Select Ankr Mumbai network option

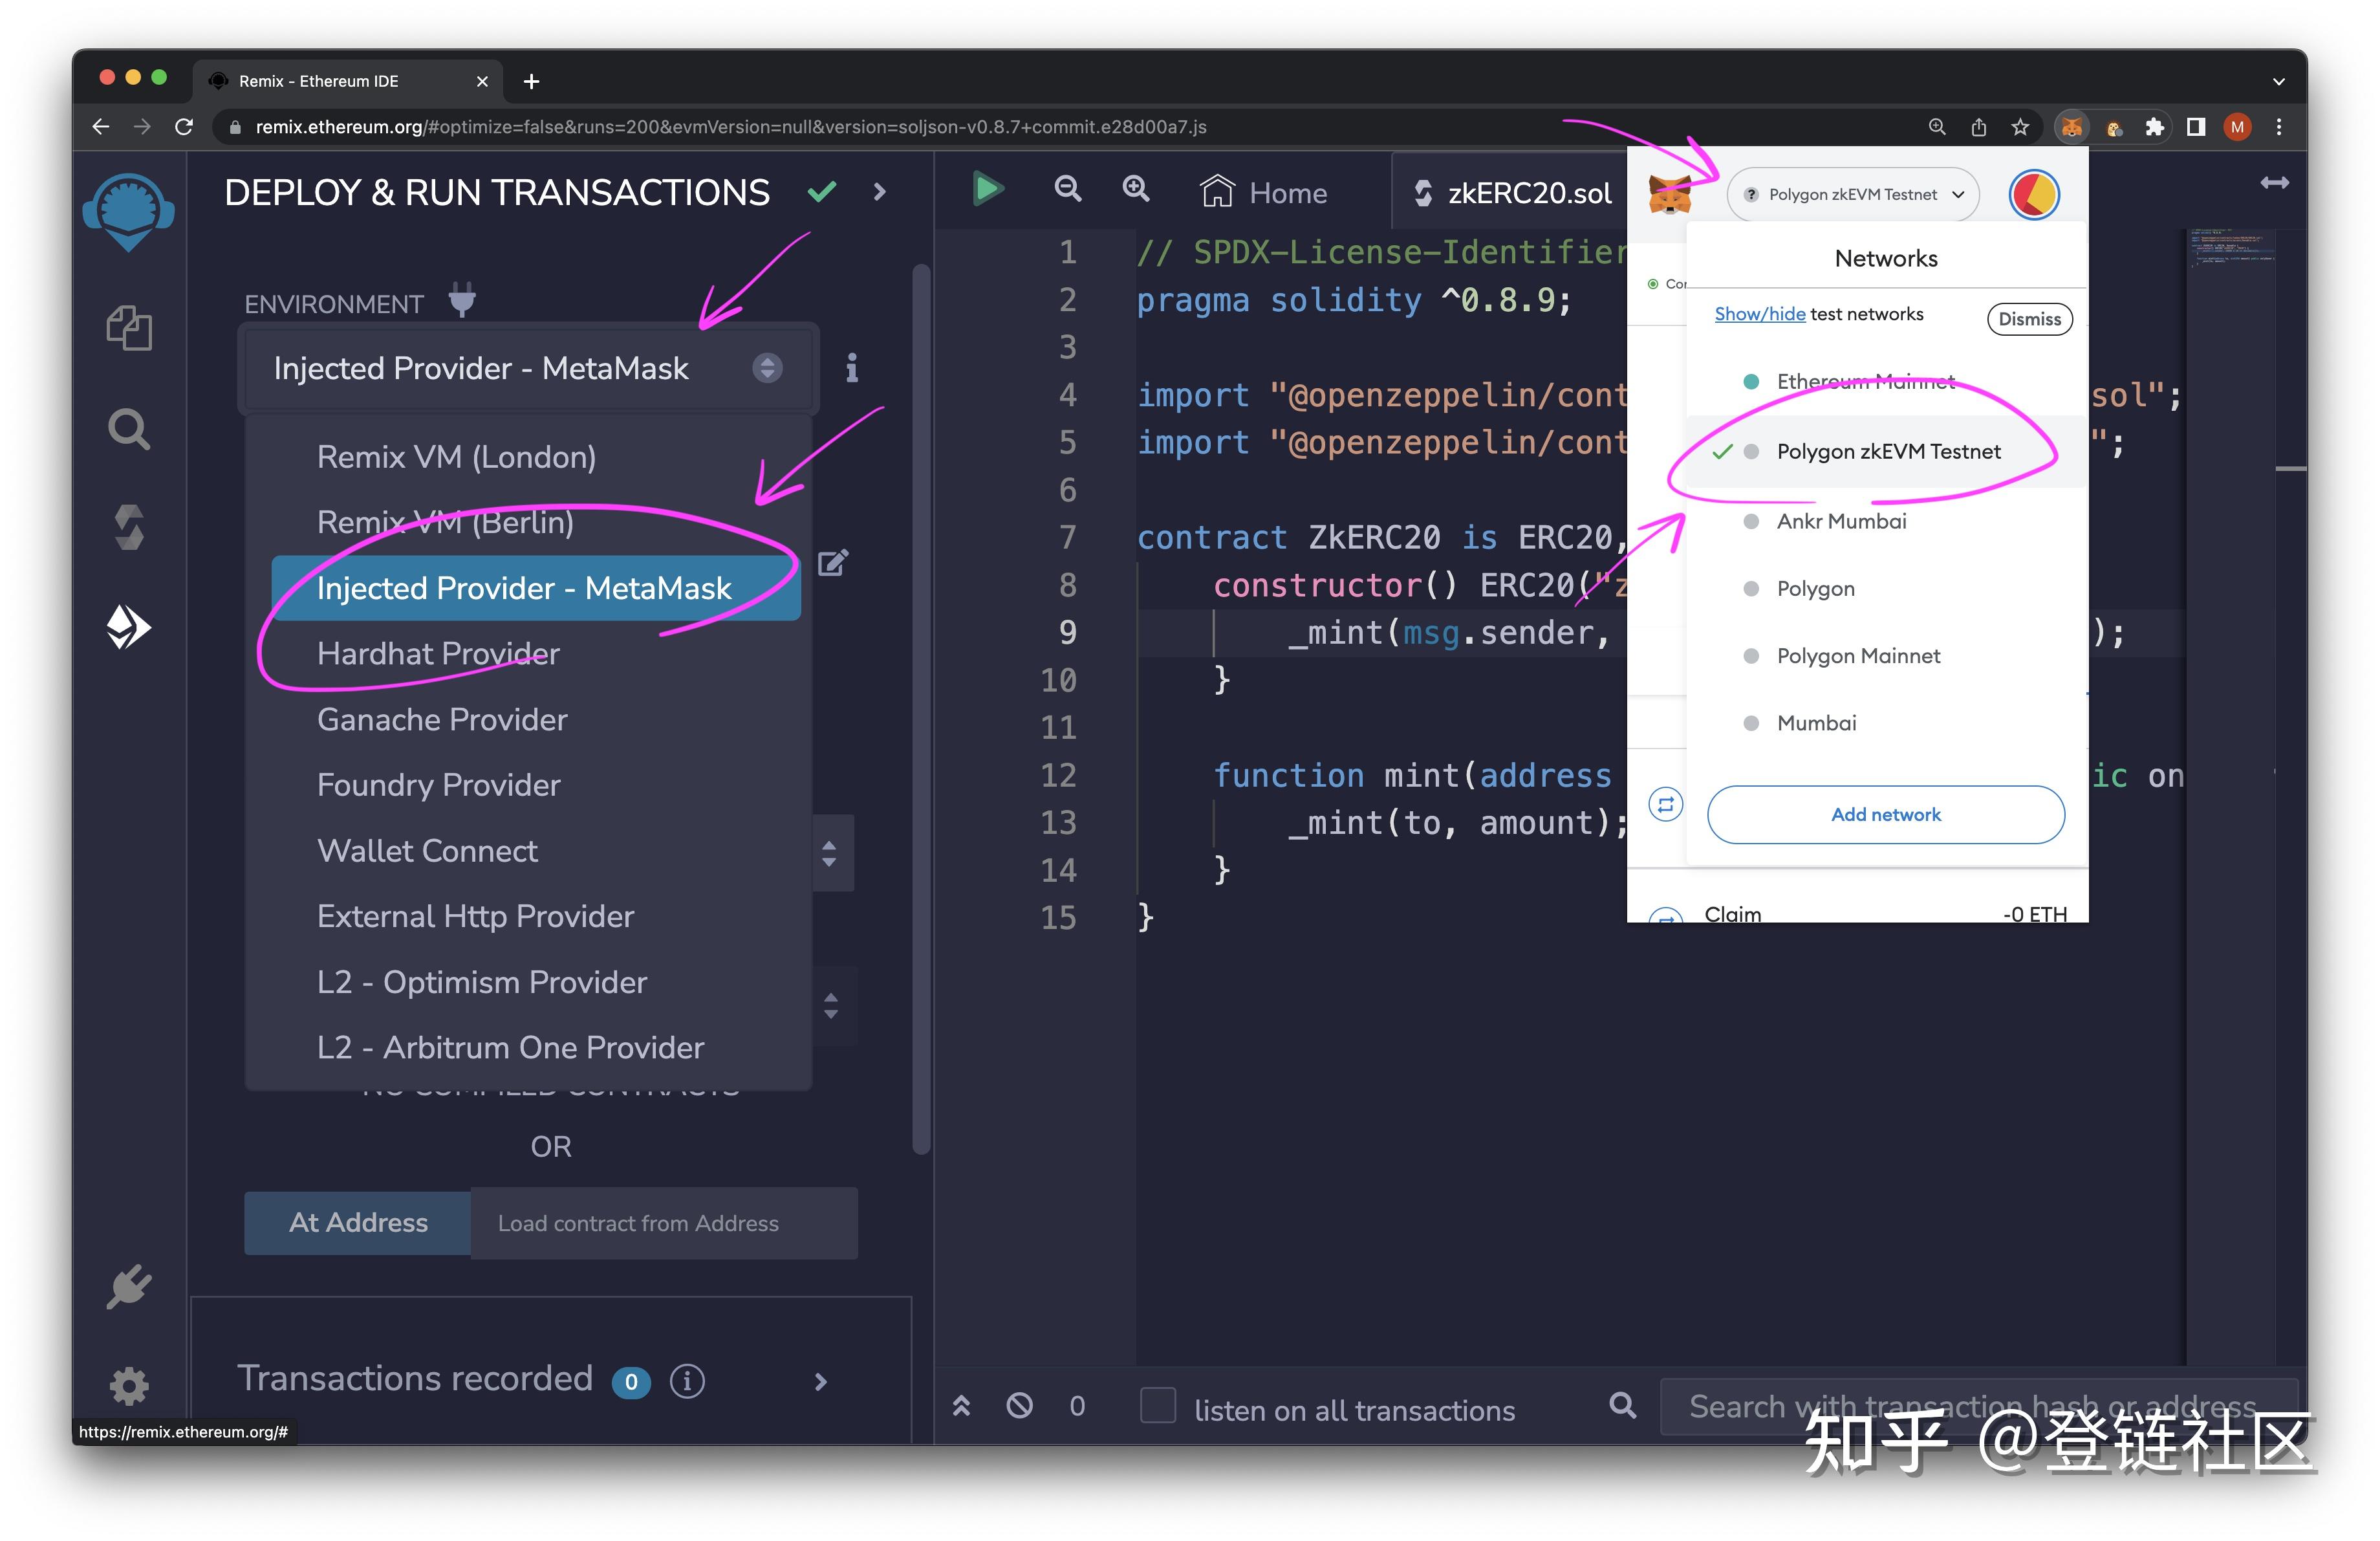pos(1841,521)
